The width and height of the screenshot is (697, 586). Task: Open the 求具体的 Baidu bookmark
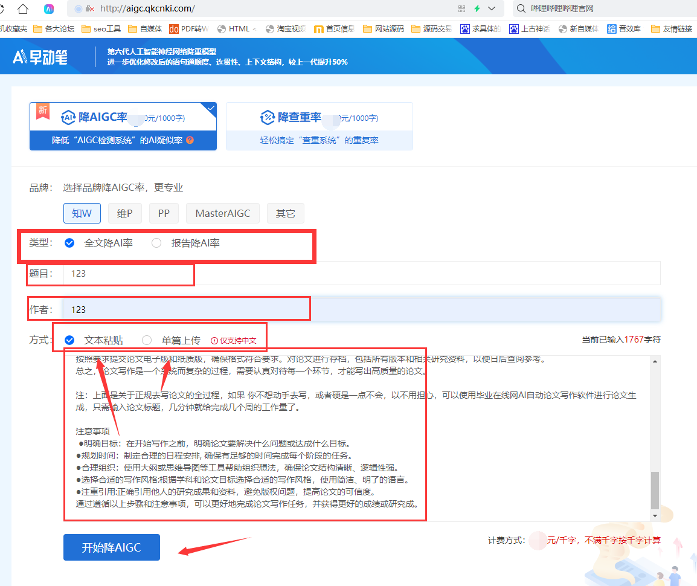[481, 29]
